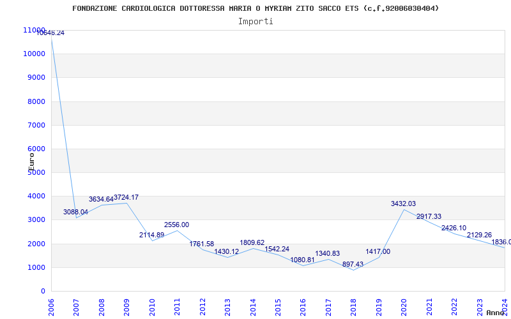Click the 2556.00 value label
511x319 pixels.
coord(177,225)
